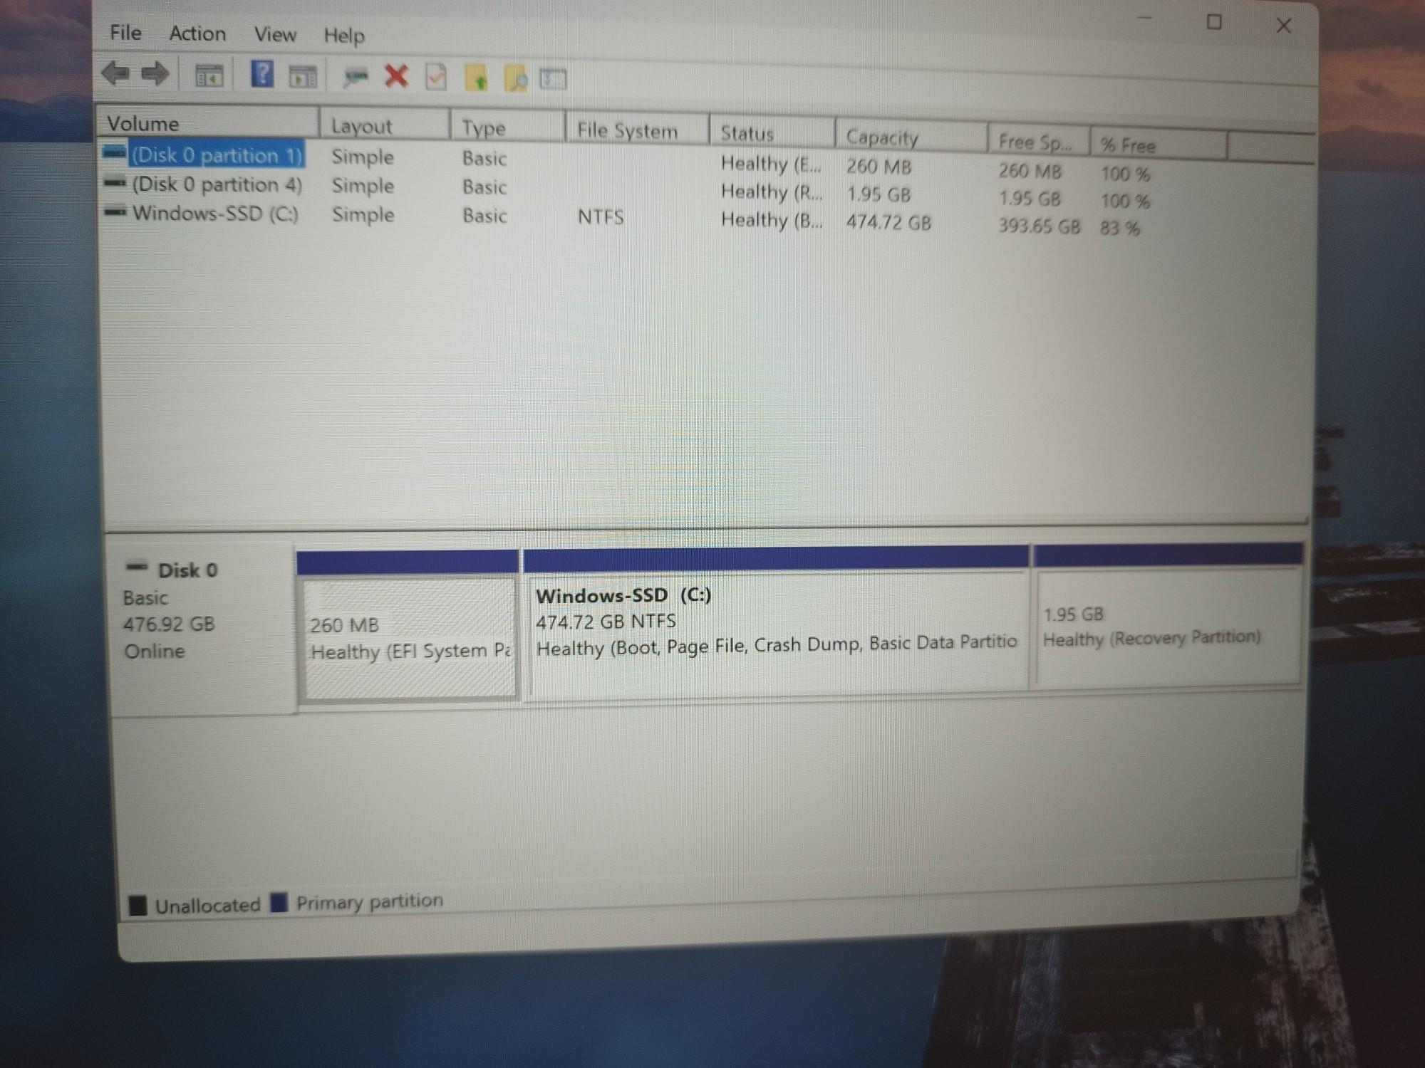
Task: Click the Windows-SSD (C:) drive icon
Action: coord(115,211)
